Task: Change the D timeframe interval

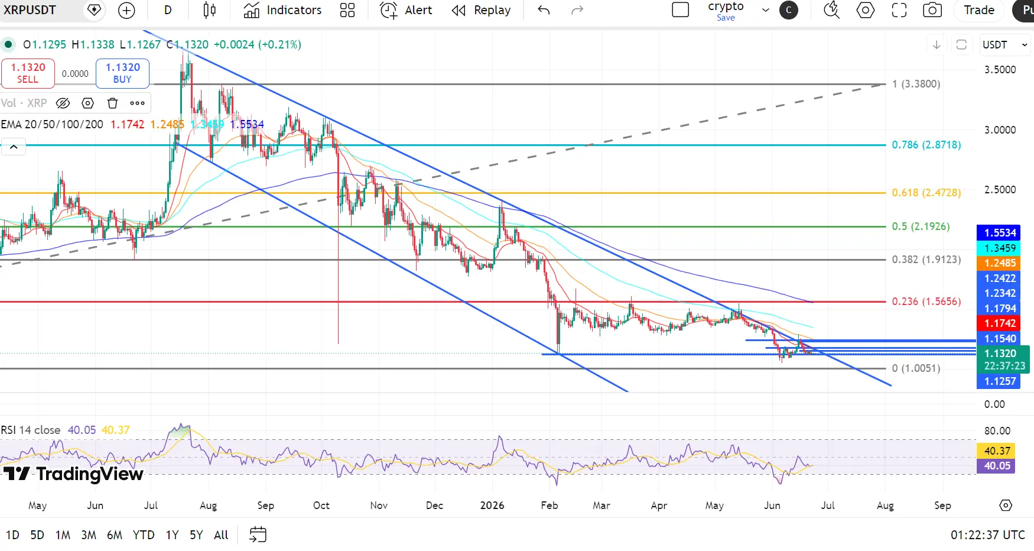Action: (168, 10)
